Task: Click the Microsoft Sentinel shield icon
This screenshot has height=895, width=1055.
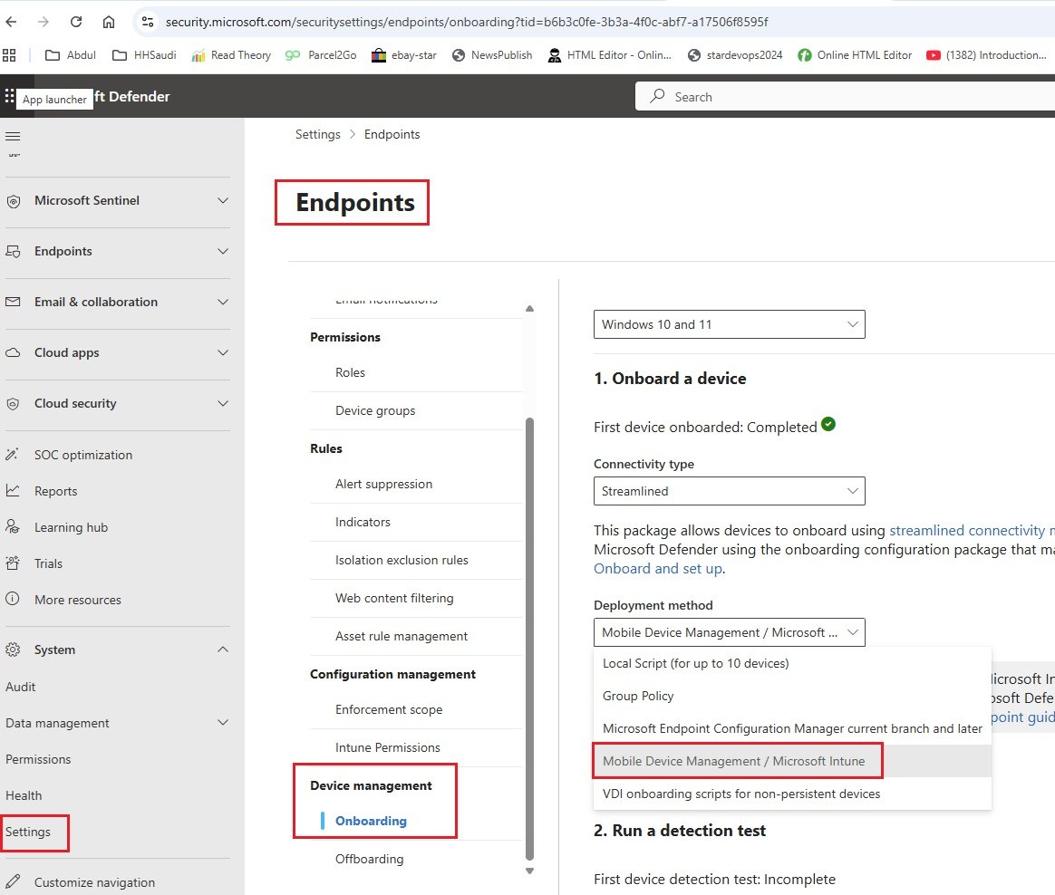Action: point(13,201)
